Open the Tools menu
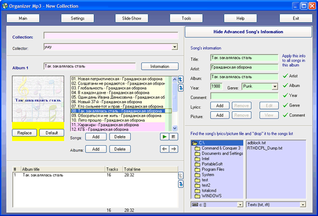 tap(186, 18)
